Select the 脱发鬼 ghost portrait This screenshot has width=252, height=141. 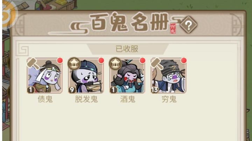tap(86, 75)
